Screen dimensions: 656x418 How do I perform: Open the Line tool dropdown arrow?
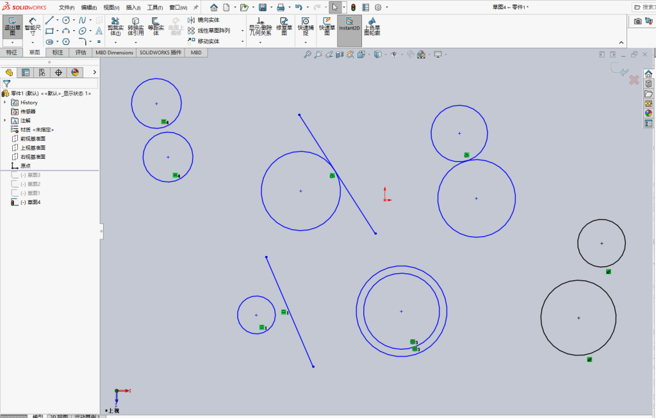57,20
